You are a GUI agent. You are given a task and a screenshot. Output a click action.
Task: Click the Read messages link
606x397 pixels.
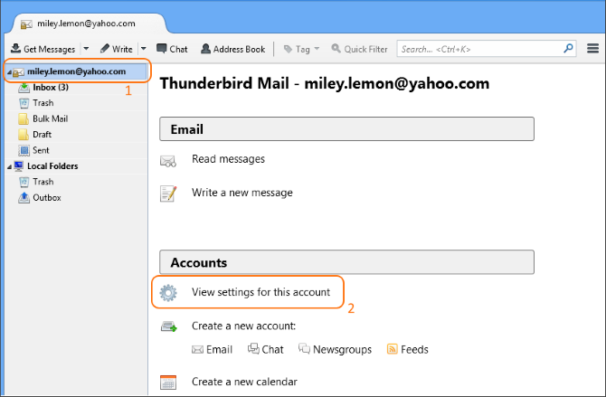(x=228, y=159)
